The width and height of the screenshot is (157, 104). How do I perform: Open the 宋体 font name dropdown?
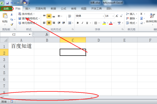(x=103, y=16)
